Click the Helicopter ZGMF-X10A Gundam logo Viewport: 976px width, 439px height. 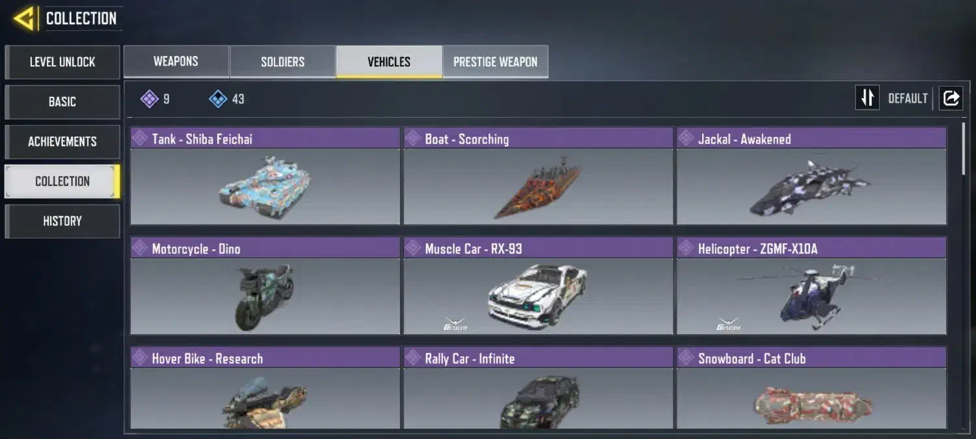tap(728, 324)
